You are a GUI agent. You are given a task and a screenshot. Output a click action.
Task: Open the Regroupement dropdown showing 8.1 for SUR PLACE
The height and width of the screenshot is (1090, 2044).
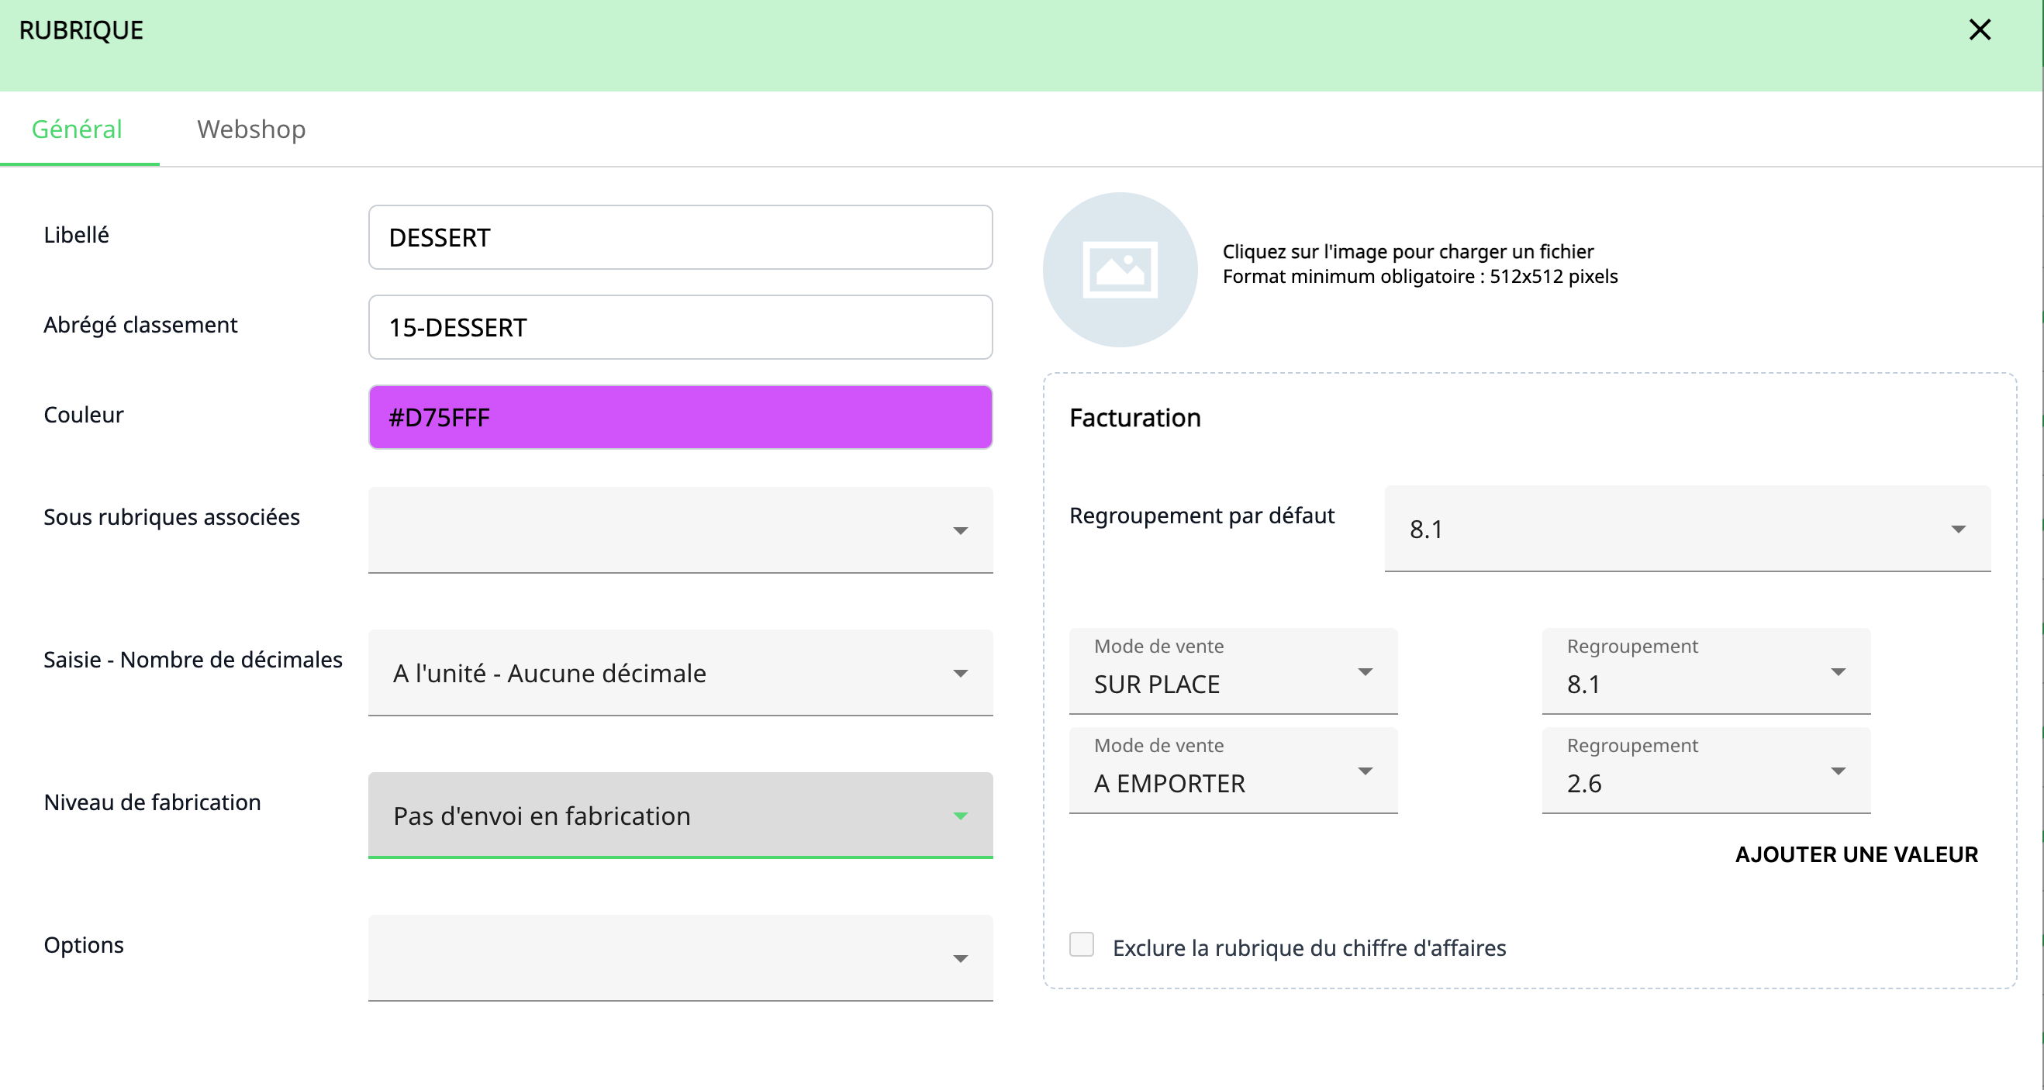[x=1706, y=671]
